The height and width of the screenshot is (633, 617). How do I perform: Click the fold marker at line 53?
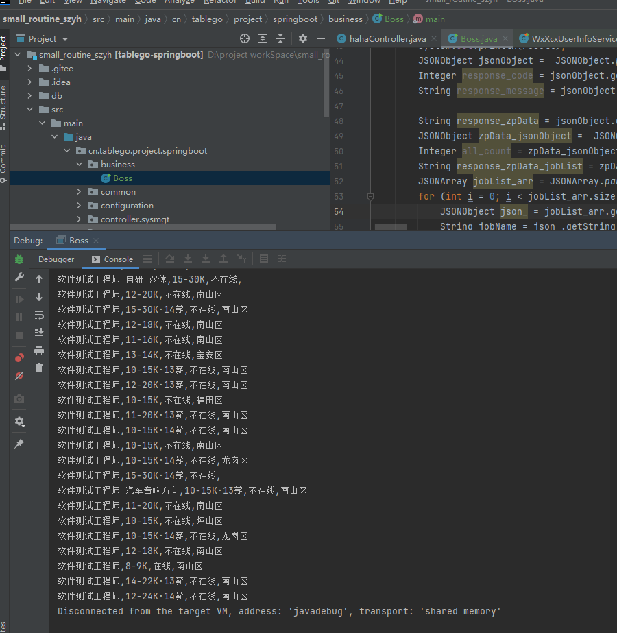[370, 197]
